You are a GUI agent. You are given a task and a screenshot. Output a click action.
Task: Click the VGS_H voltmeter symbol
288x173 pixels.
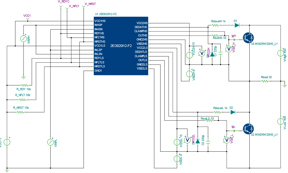pyautogui.click(x=229, y=49)
